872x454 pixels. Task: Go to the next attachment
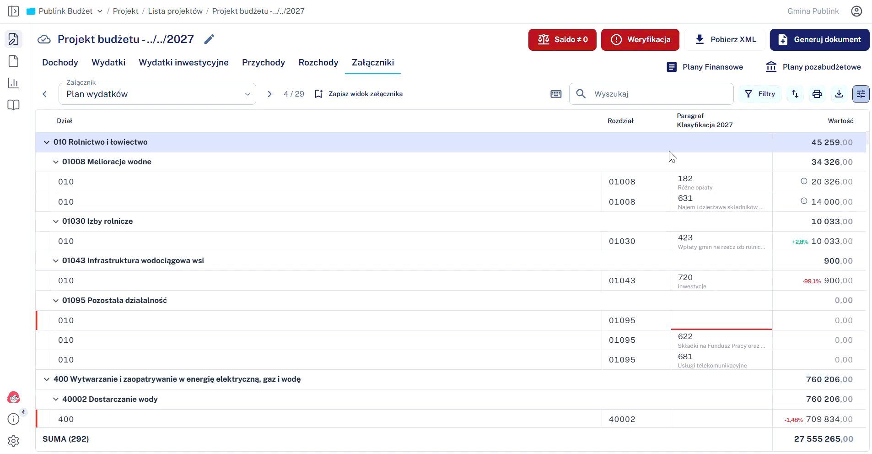point(269,94)
